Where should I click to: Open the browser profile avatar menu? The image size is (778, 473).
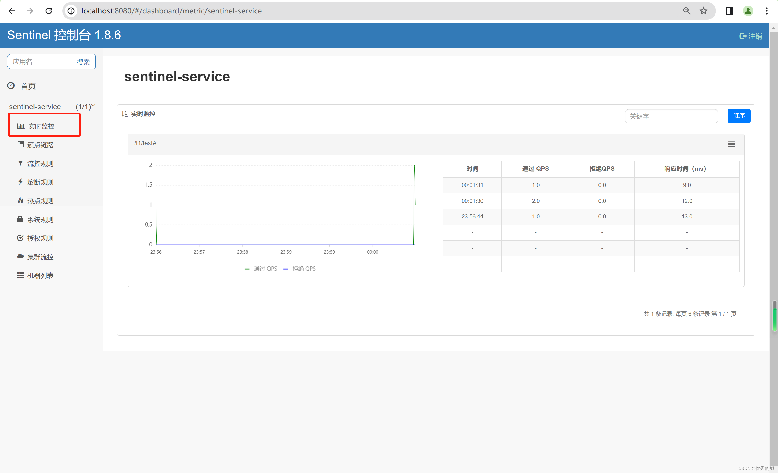point(748,11)
